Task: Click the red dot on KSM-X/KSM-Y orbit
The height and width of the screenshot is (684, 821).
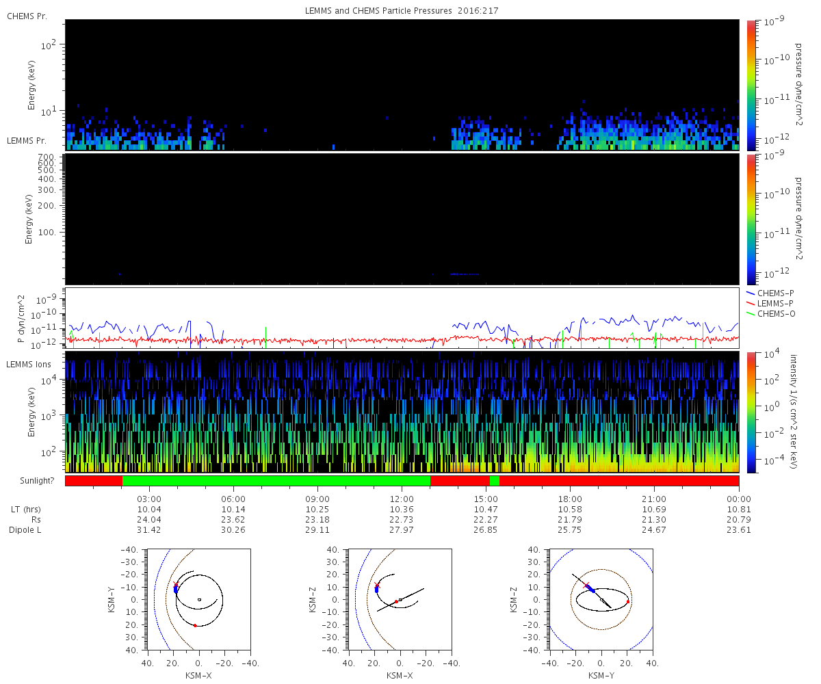Action: [x=195, y=625]
